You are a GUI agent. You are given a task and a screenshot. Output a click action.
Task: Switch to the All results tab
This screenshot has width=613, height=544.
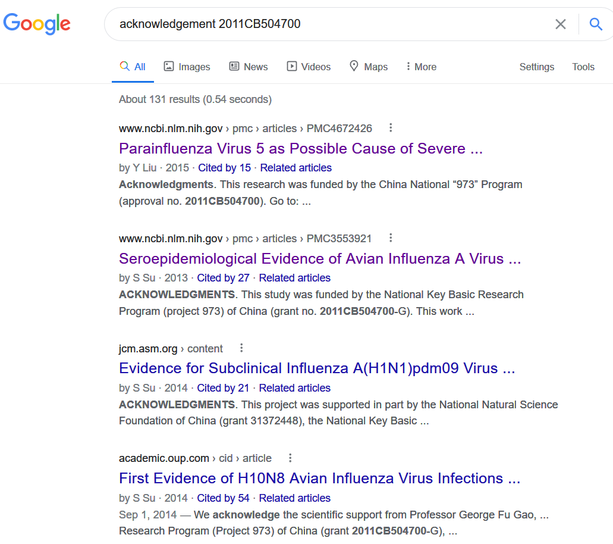click(133, 67)
